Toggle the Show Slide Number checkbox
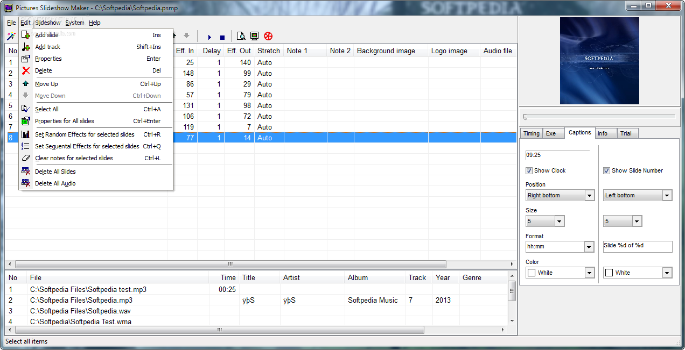The image size is (685, 350). [607, 170]
